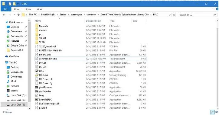Click steamapps in address breadcrumb
219x115 pixels.
point(77,14)
